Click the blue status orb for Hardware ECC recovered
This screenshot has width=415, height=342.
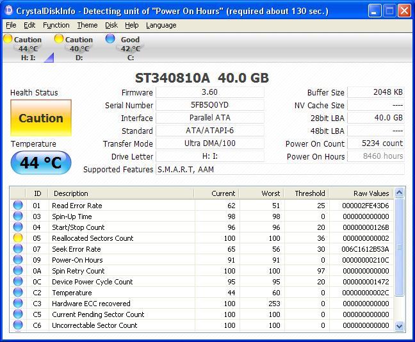coord(18,303)
